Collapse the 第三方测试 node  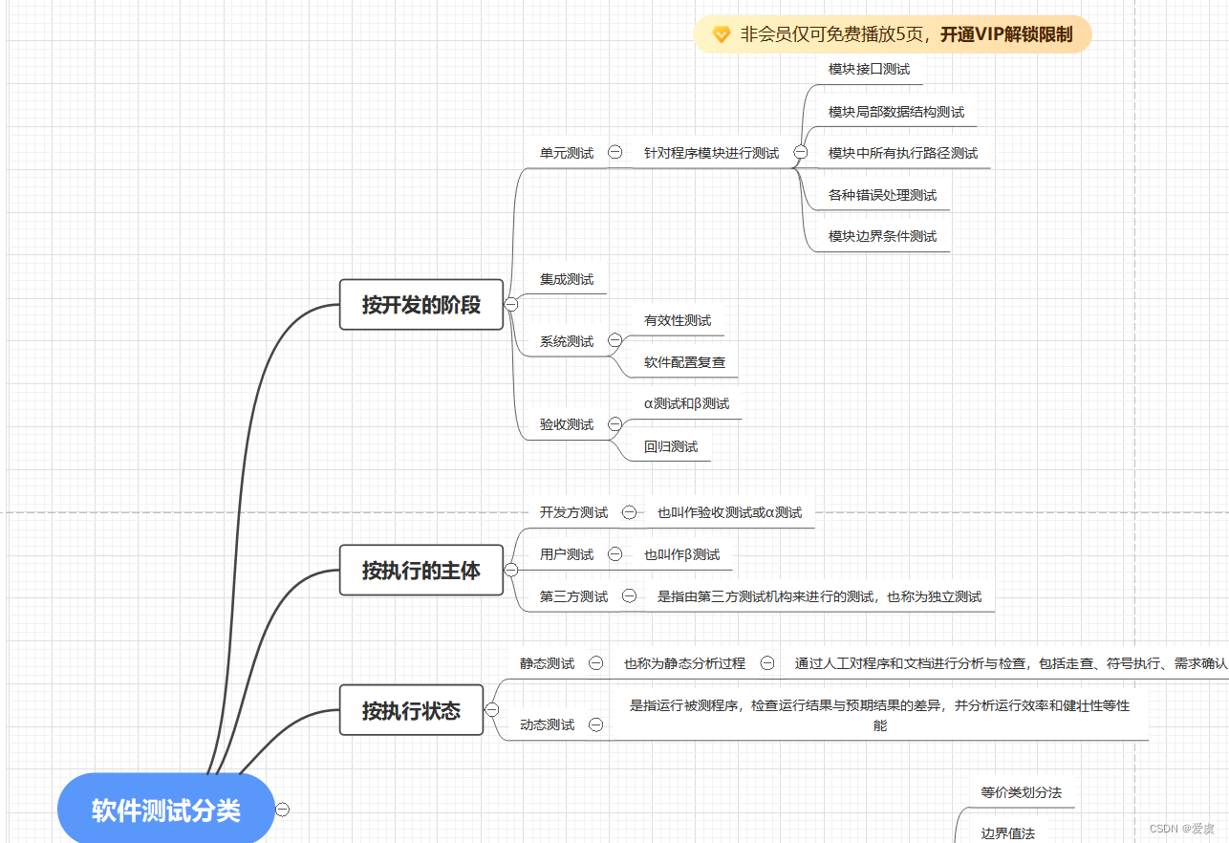629,595
